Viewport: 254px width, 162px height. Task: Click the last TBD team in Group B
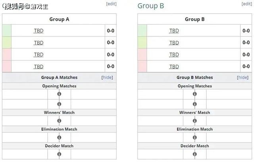(174, 67)
